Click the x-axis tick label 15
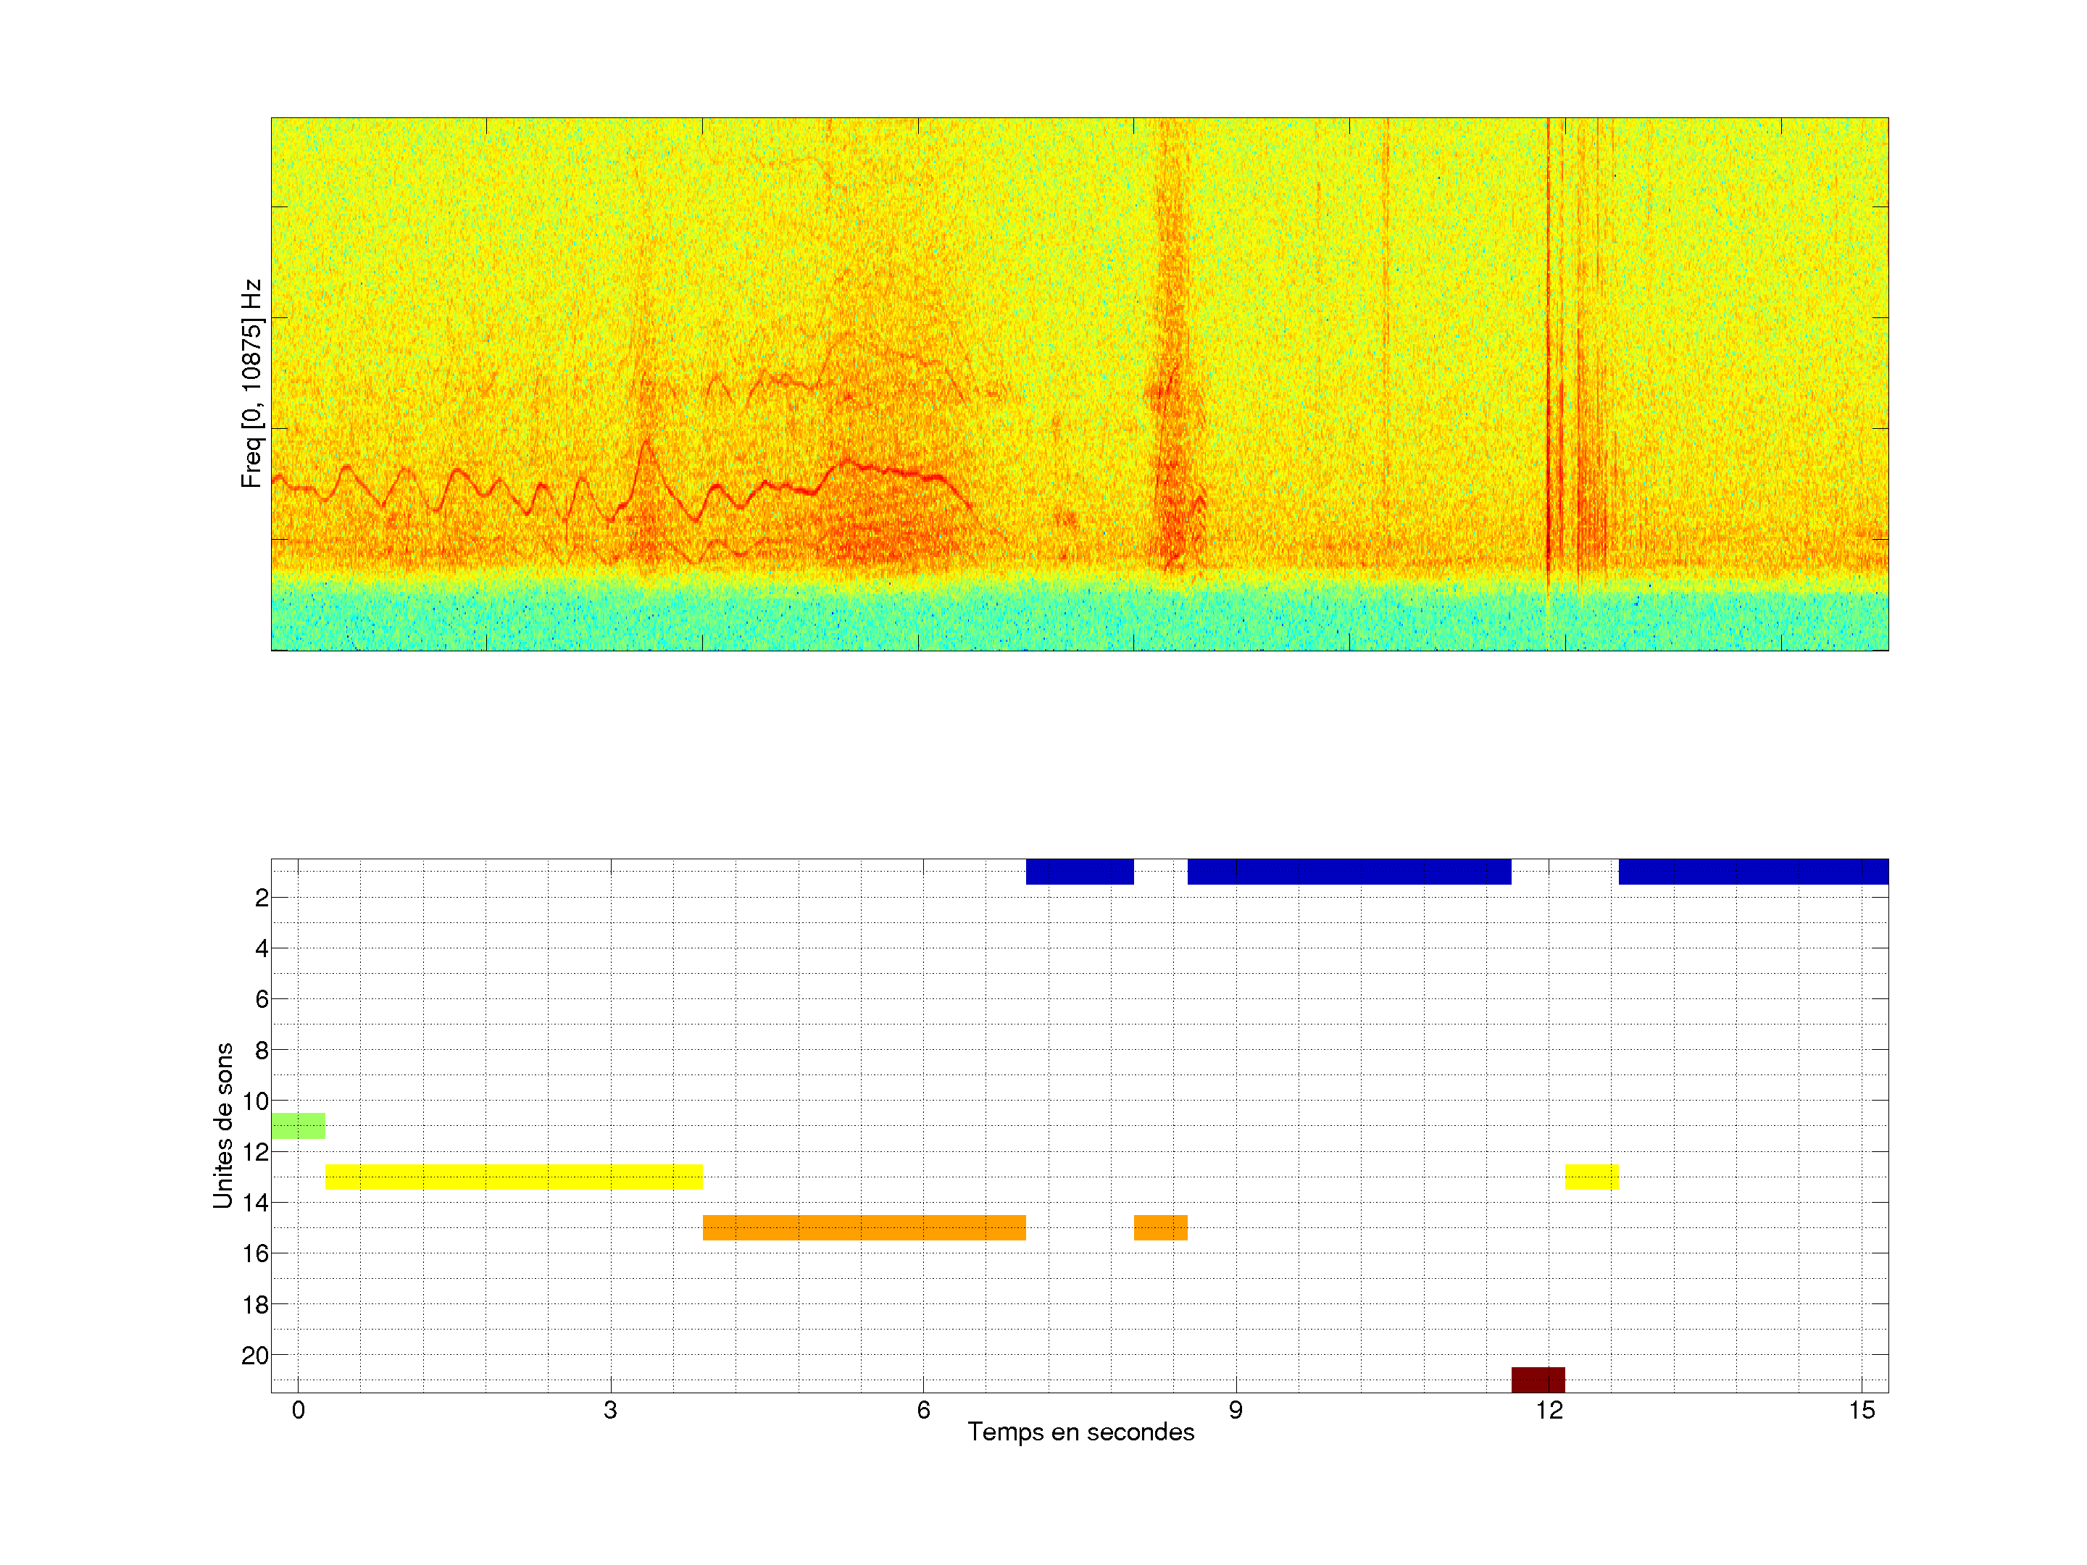Image resolution: width=2087 pixels, height=1565 pixels. [x=1861, y=1410]
